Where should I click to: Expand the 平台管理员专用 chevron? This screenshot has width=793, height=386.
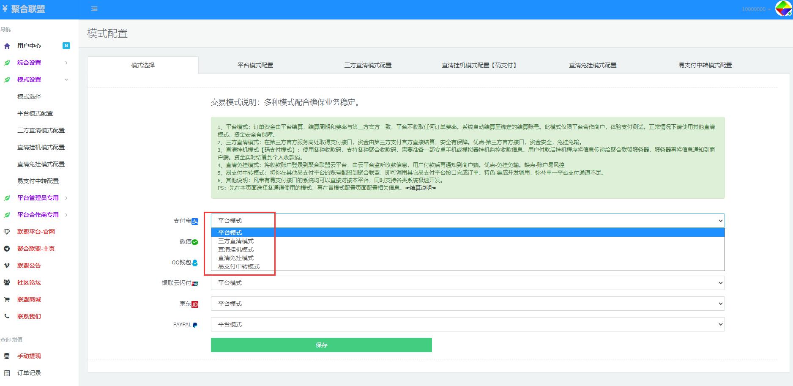(66, 198)
